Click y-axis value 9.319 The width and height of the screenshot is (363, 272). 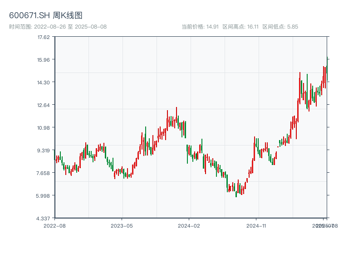click(44, 151)
